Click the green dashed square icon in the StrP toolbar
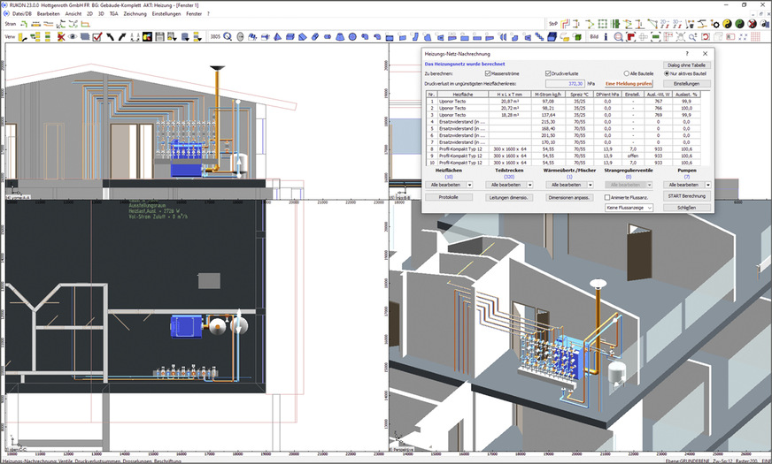The width and height of the screenshot is (772, 464). pos(602,24)
